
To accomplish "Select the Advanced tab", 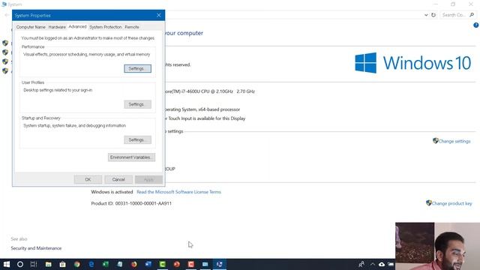I will pos(77,27).
